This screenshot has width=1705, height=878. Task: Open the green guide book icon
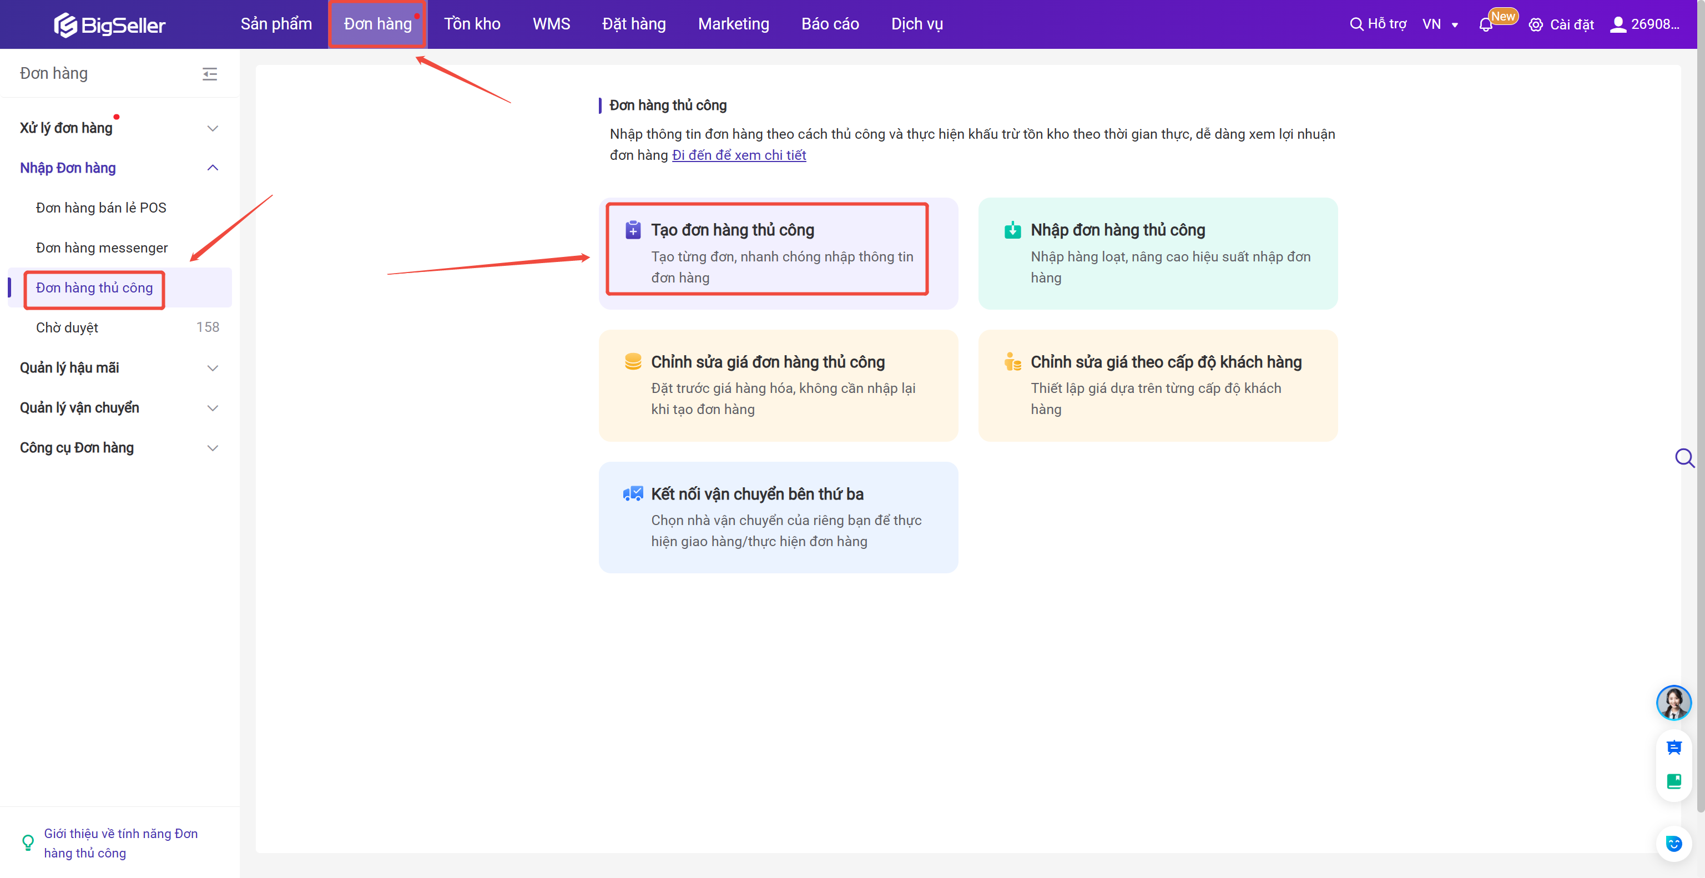click(x=1673, y=781)
